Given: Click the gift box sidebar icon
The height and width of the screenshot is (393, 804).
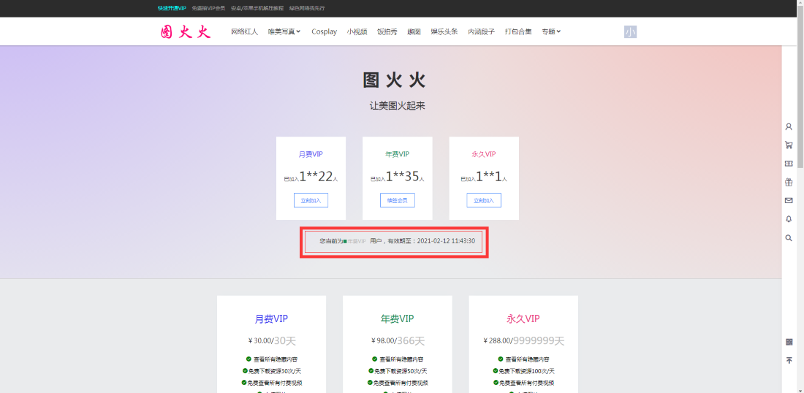Looking at the screenshot, I should [x=789, y=182].
